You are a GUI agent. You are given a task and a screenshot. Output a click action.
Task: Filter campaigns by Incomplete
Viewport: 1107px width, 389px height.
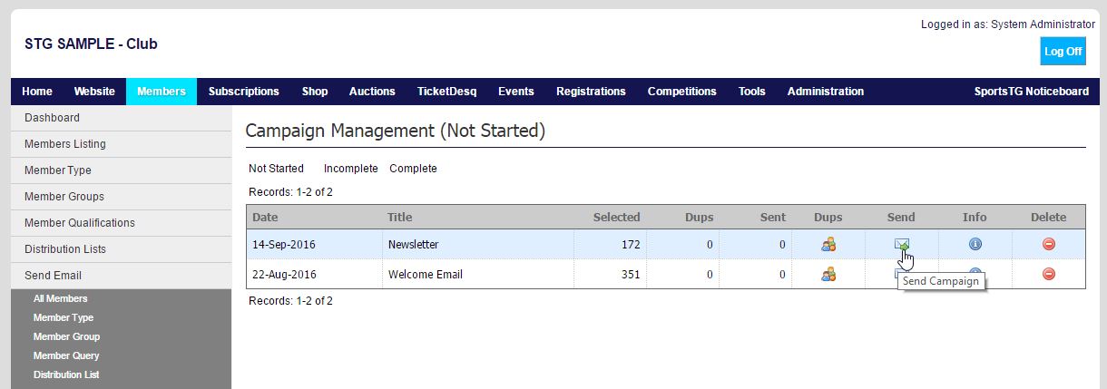(350, 169)
